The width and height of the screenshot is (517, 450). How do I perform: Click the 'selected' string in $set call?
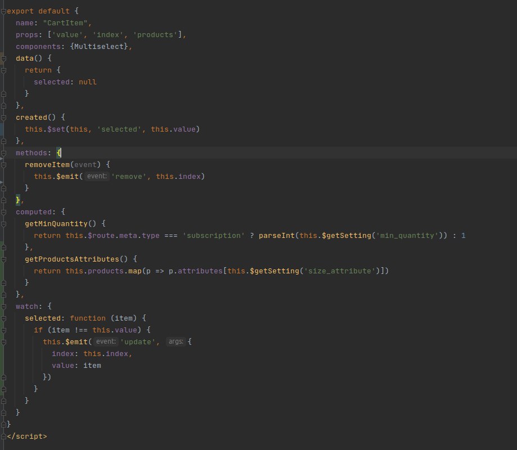coord(119,129)
